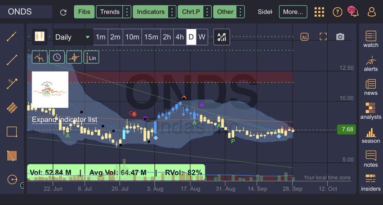Click the More... button

[293, 12]
